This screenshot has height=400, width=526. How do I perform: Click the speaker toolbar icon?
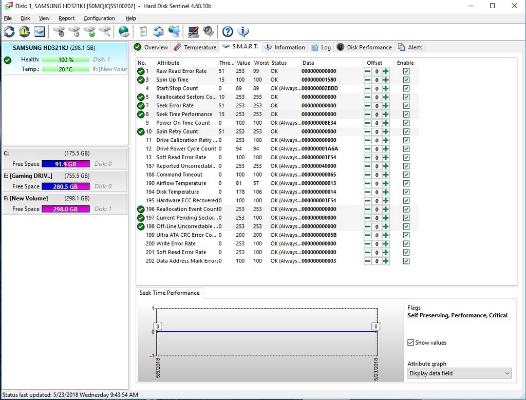(209, 31)
